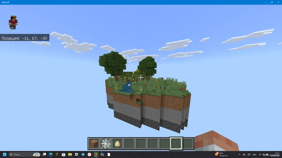Select the egg hotbar slot

(x=117, y=143)
